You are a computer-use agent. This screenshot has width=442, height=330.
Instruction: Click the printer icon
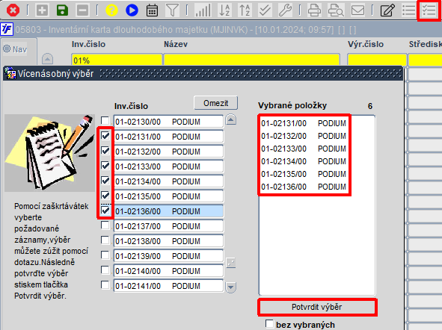click(x=314, y=10)
